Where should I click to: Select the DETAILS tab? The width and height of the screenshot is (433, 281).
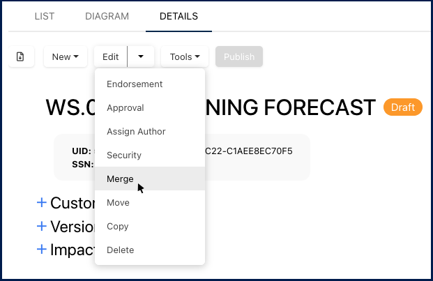[x=178, y=16]
